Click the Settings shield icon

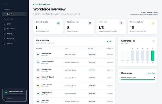(x=4, y=44)
